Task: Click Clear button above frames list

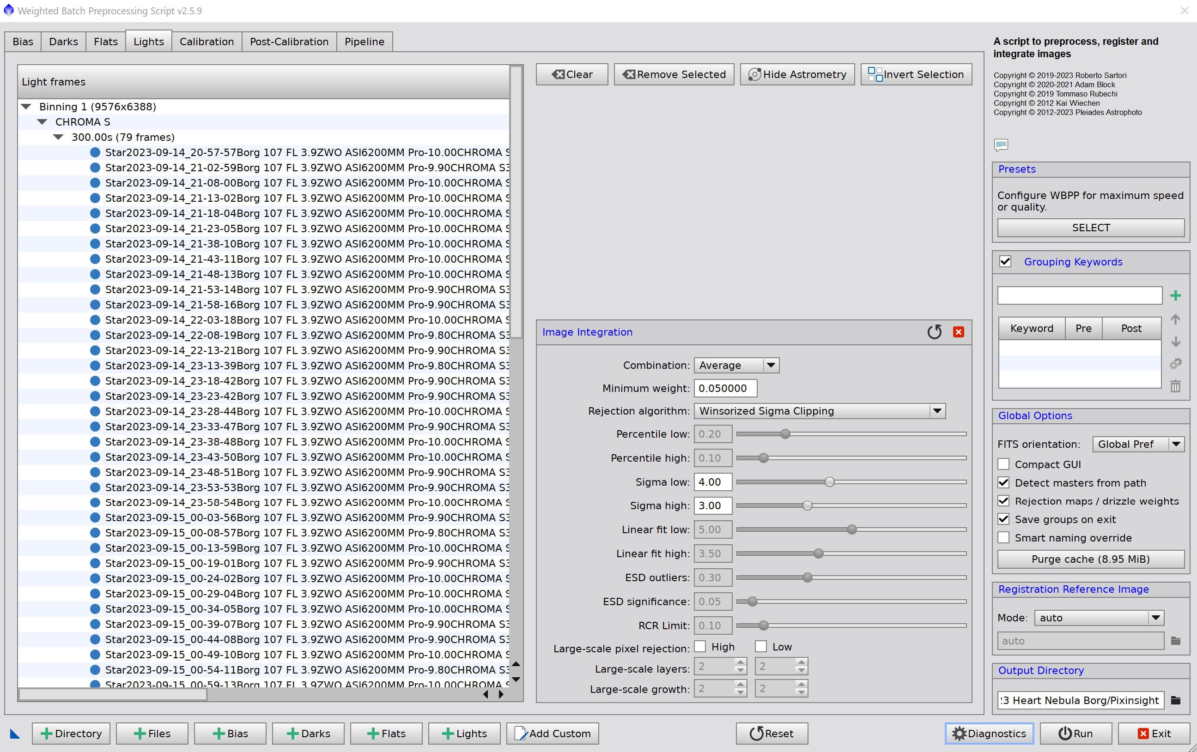Action: [x=571, y=74]
